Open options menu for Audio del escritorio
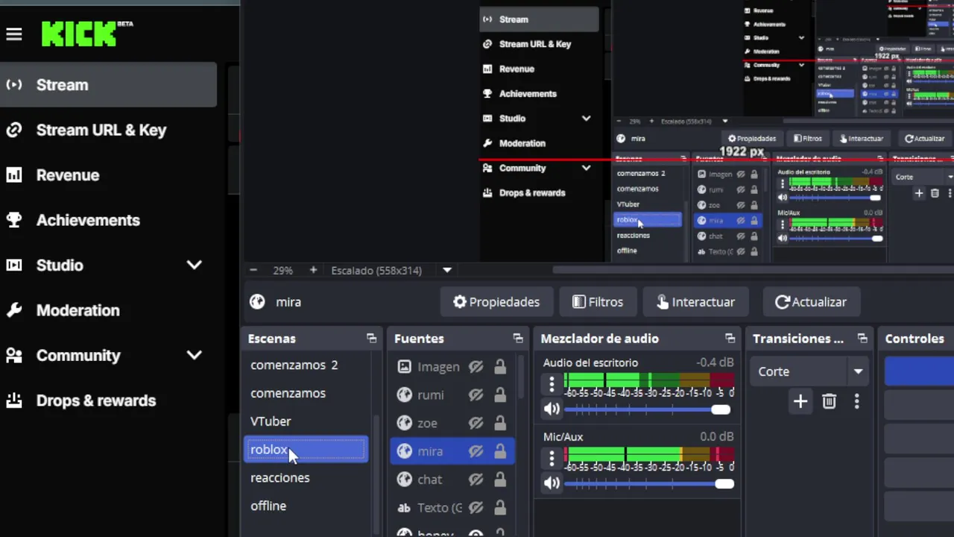The width and height of the screenshot is (954, 537). (552, 384)
